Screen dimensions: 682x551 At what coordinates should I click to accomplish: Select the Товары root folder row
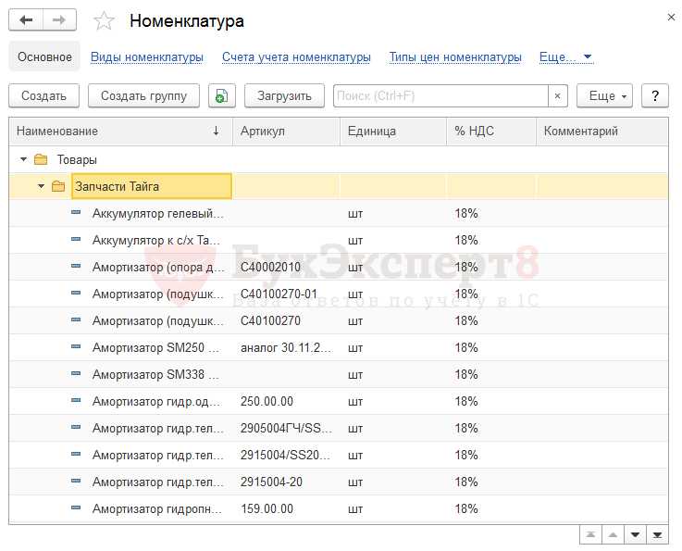pyautogui.click(x=339, y=159)
